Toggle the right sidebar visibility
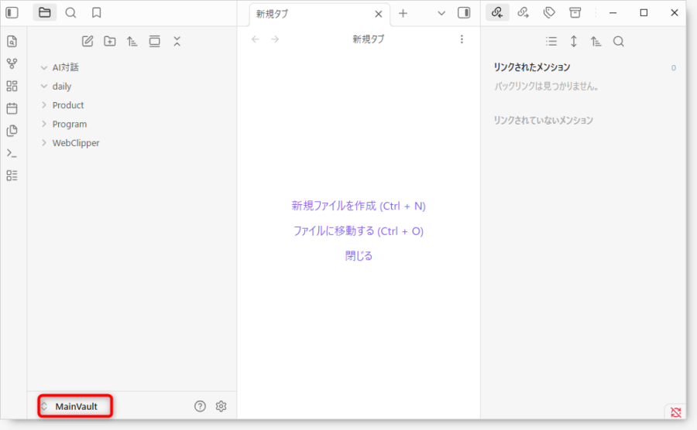 pos(464,12)
